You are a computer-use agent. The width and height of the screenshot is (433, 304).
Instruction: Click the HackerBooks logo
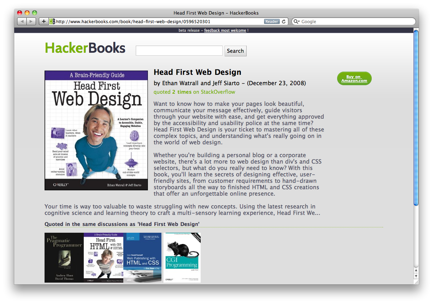coord(85,48)
